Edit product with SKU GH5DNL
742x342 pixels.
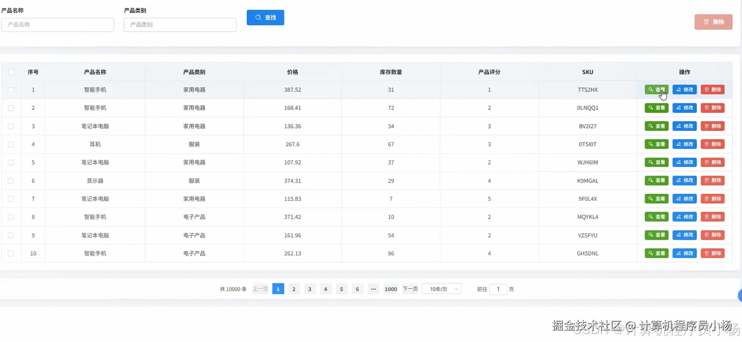pos(685,253)
